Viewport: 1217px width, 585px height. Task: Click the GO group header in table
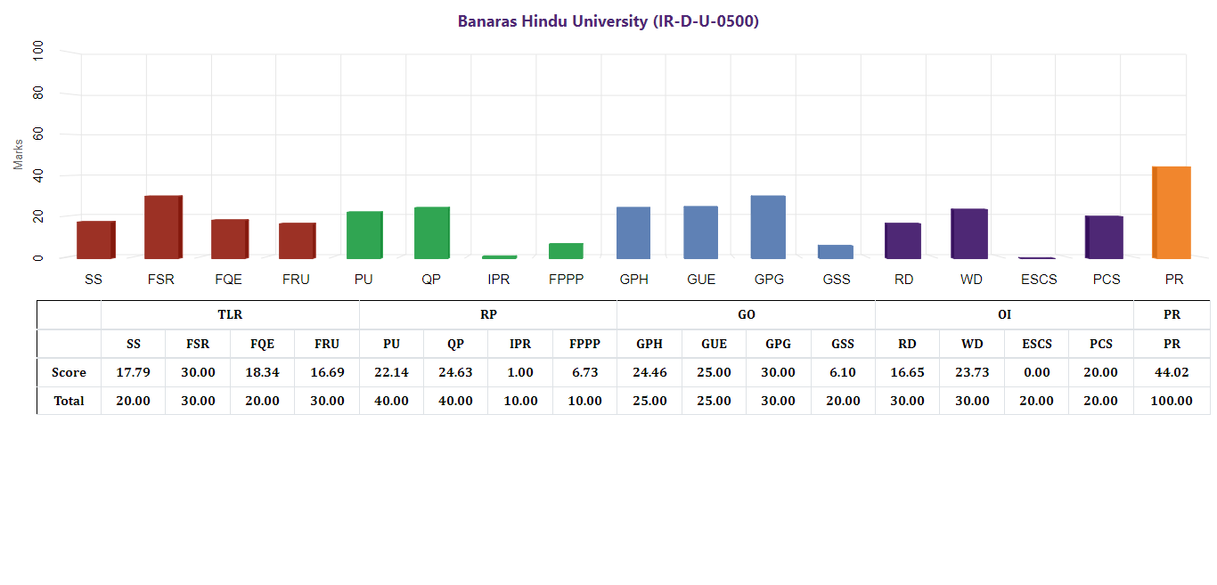[x=747, y=314]
